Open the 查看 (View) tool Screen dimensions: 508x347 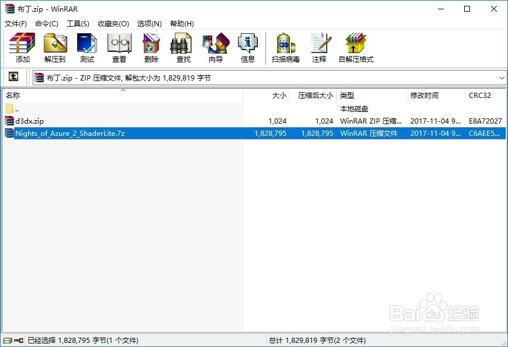tap(119, 48)
